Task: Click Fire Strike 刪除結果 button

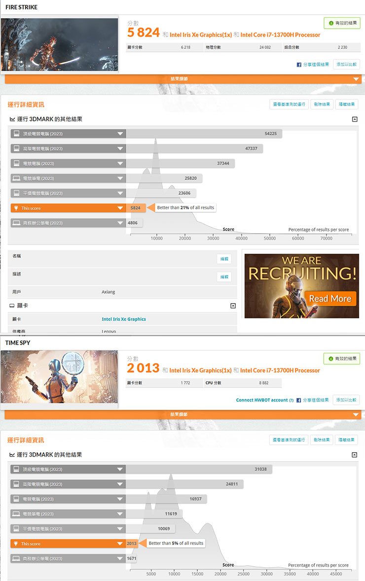Action: coord(322,105)
